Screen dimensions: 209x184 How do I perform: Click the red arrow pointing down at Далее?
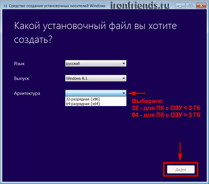point(181,151)
